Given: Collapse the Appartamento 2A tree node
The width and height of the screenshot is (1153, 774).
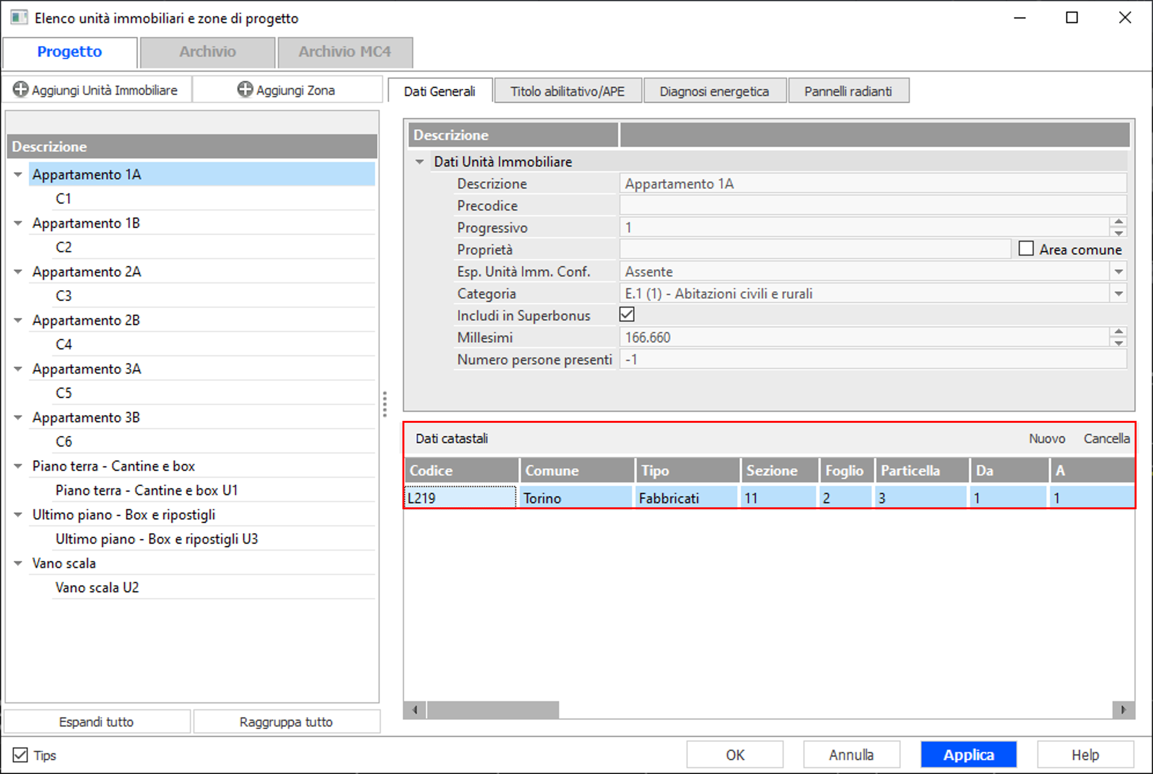Looking at the screenshot, I should (x=18, y=272).
